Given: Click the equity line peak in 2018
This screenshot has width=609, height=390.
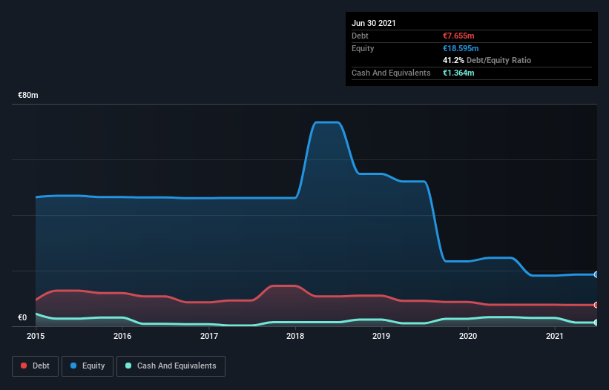Looking at the screenshot, I should point(327,122).
